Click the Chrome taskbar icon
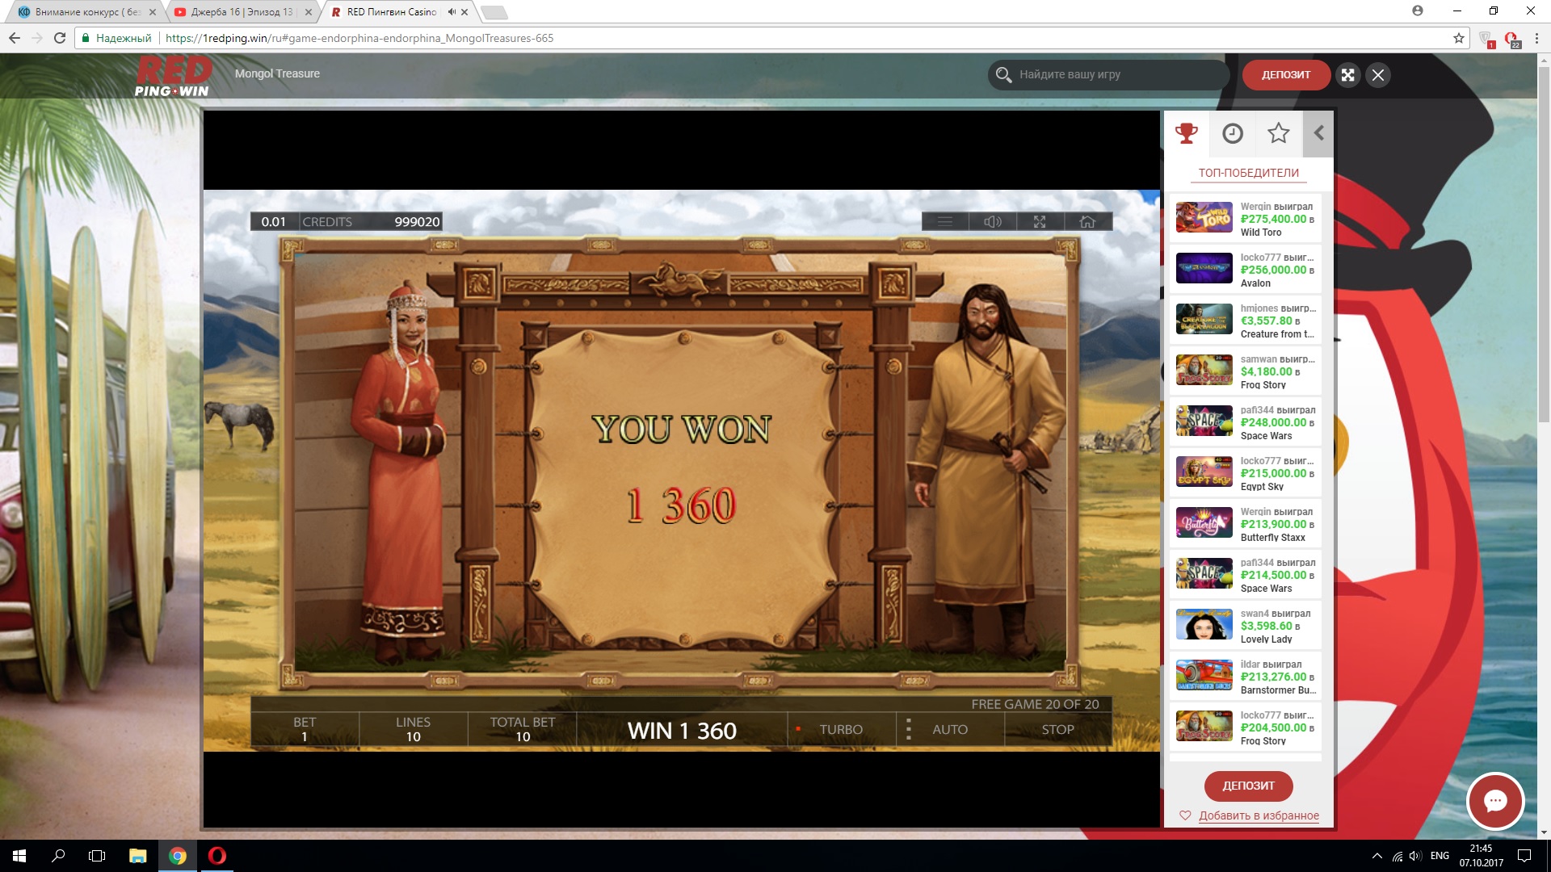Image resolution: width=1551 pixels, height=872 pixels. [177, 856]
